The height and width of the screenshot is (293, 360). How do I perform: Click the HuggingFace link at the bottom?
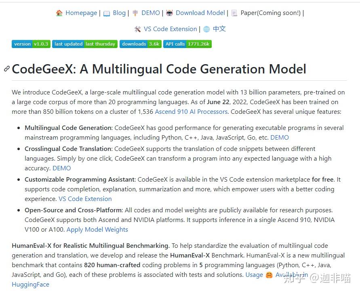pos(30,284)
